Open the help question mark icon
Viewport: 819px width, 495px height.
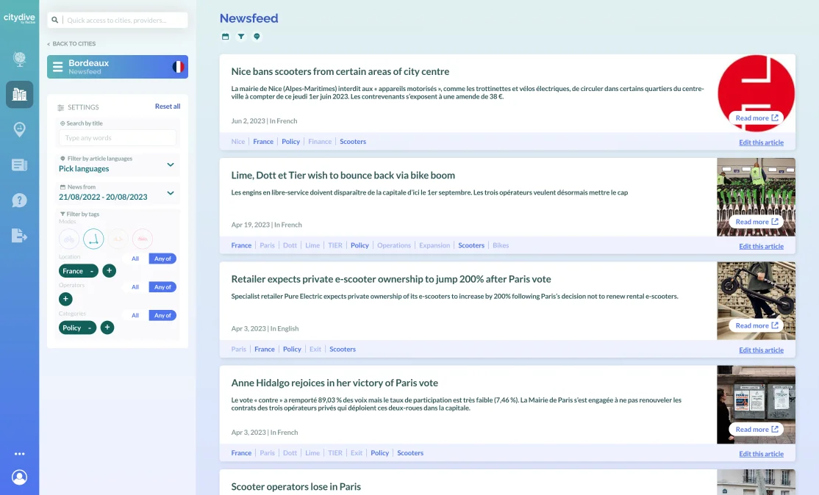coord(19,200)
